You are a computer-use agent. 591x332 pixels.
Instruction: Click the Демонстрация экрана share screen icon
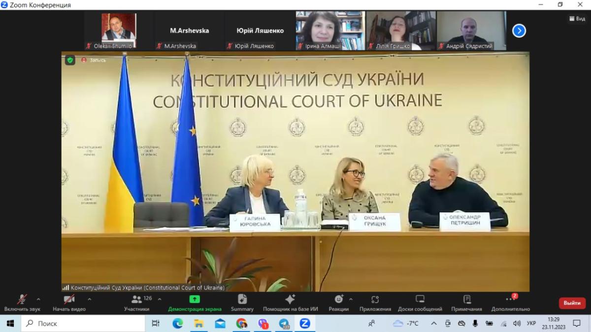click(x=195, y=299)
